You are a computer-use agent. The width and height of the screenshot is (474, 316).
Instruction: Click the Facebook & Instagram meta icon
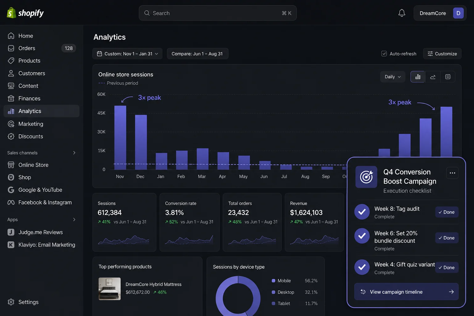[x=11, y=202]
